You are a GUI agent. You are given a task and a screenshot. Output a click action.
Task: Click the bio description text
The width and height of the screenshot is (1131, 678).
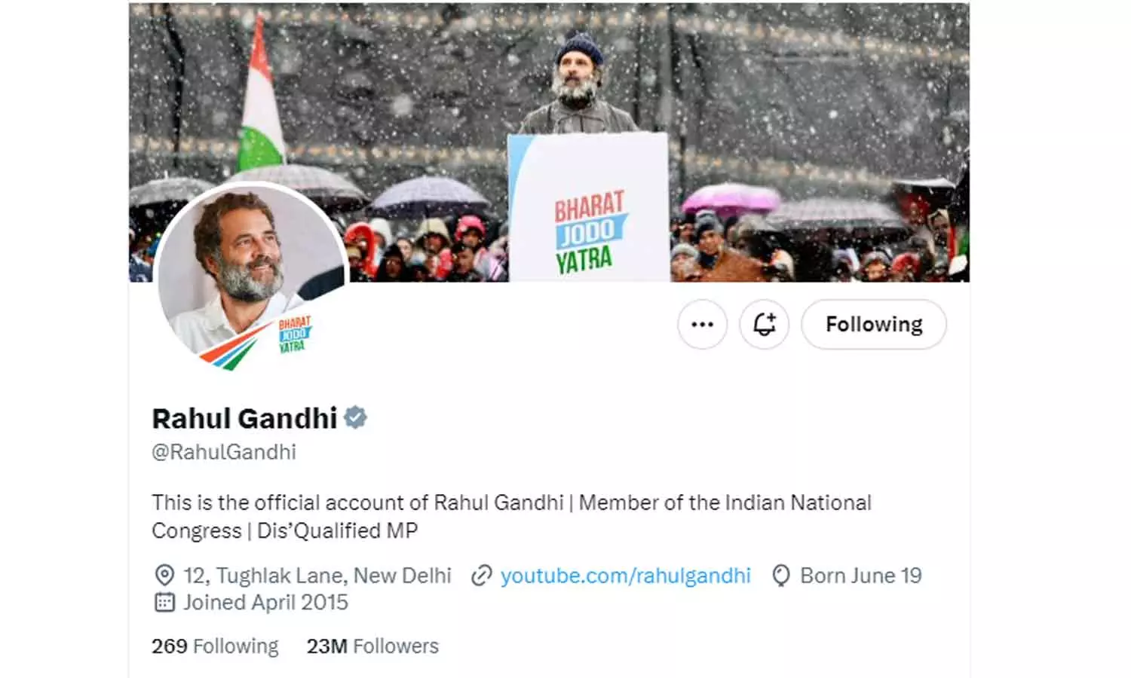[511, 517]
